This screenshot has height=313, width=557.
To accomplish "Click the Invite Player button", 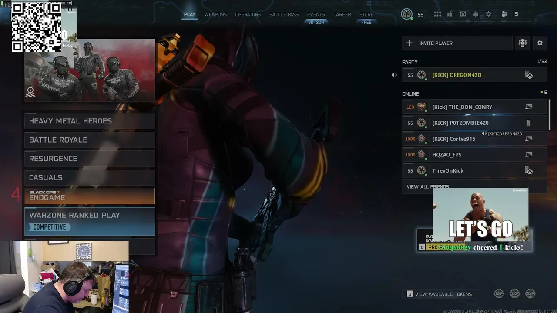I will point(457,43).
